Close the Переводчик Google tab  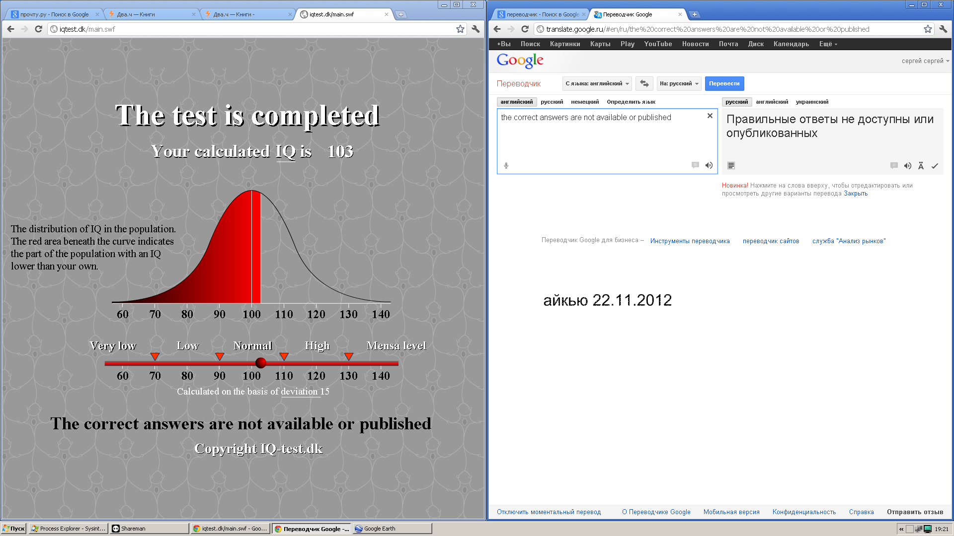tap(680, 14)
